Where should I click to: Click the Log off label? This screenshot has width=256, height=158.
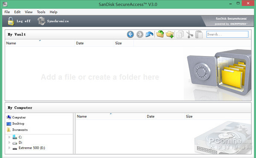23,21
